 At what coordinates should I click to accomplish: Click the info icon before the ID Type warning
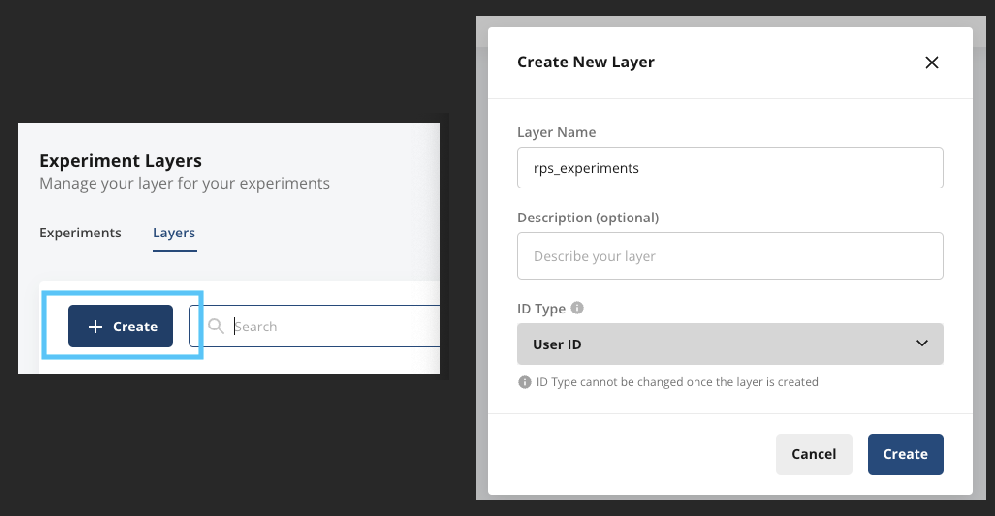[524, 382]
